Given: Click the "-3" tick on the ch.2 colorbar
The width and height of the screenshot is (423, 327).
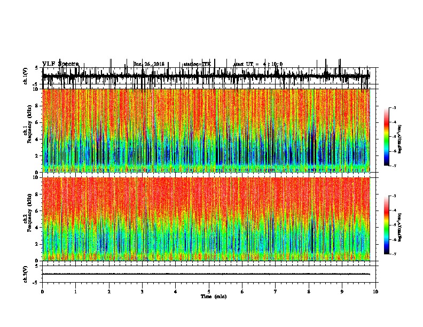Looking at the screenshot, I should click(x=394, y=196).
